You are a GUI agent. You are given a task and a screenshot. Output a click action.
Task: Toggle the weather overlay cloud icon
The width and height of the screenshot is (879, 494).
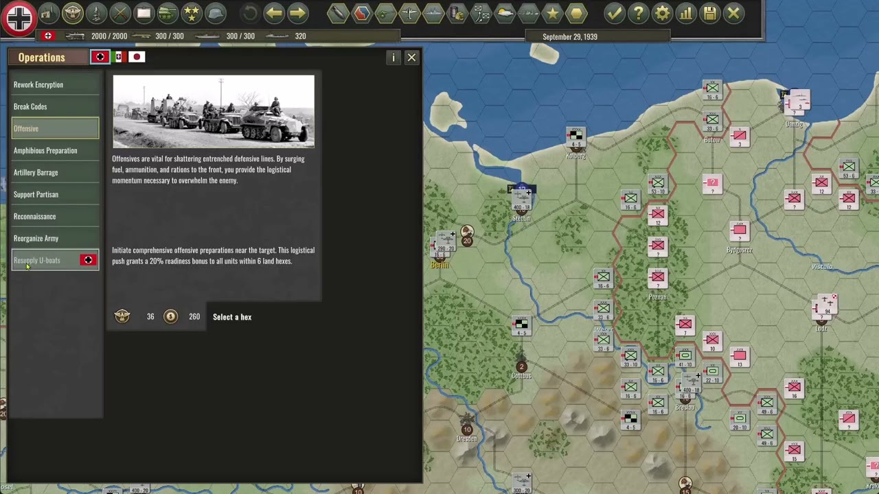click(504, 12)
